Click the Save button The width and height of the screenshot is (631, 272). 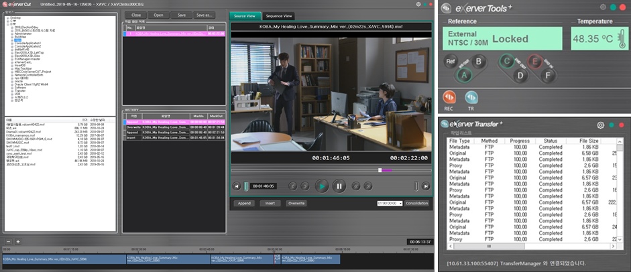point(182,15)
